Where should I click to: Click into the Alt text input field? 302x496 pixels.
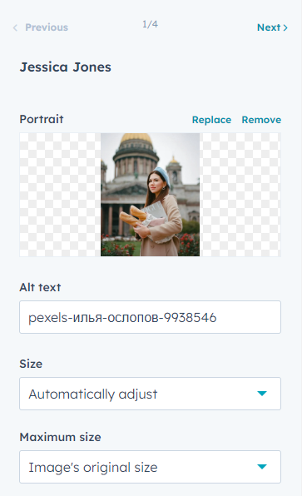[150, 317]
